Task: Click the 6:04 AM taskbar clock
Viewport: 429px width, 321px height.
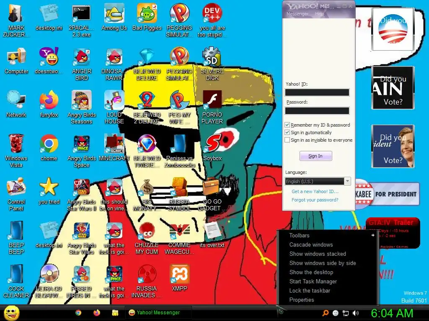Action: coord(392,313)
